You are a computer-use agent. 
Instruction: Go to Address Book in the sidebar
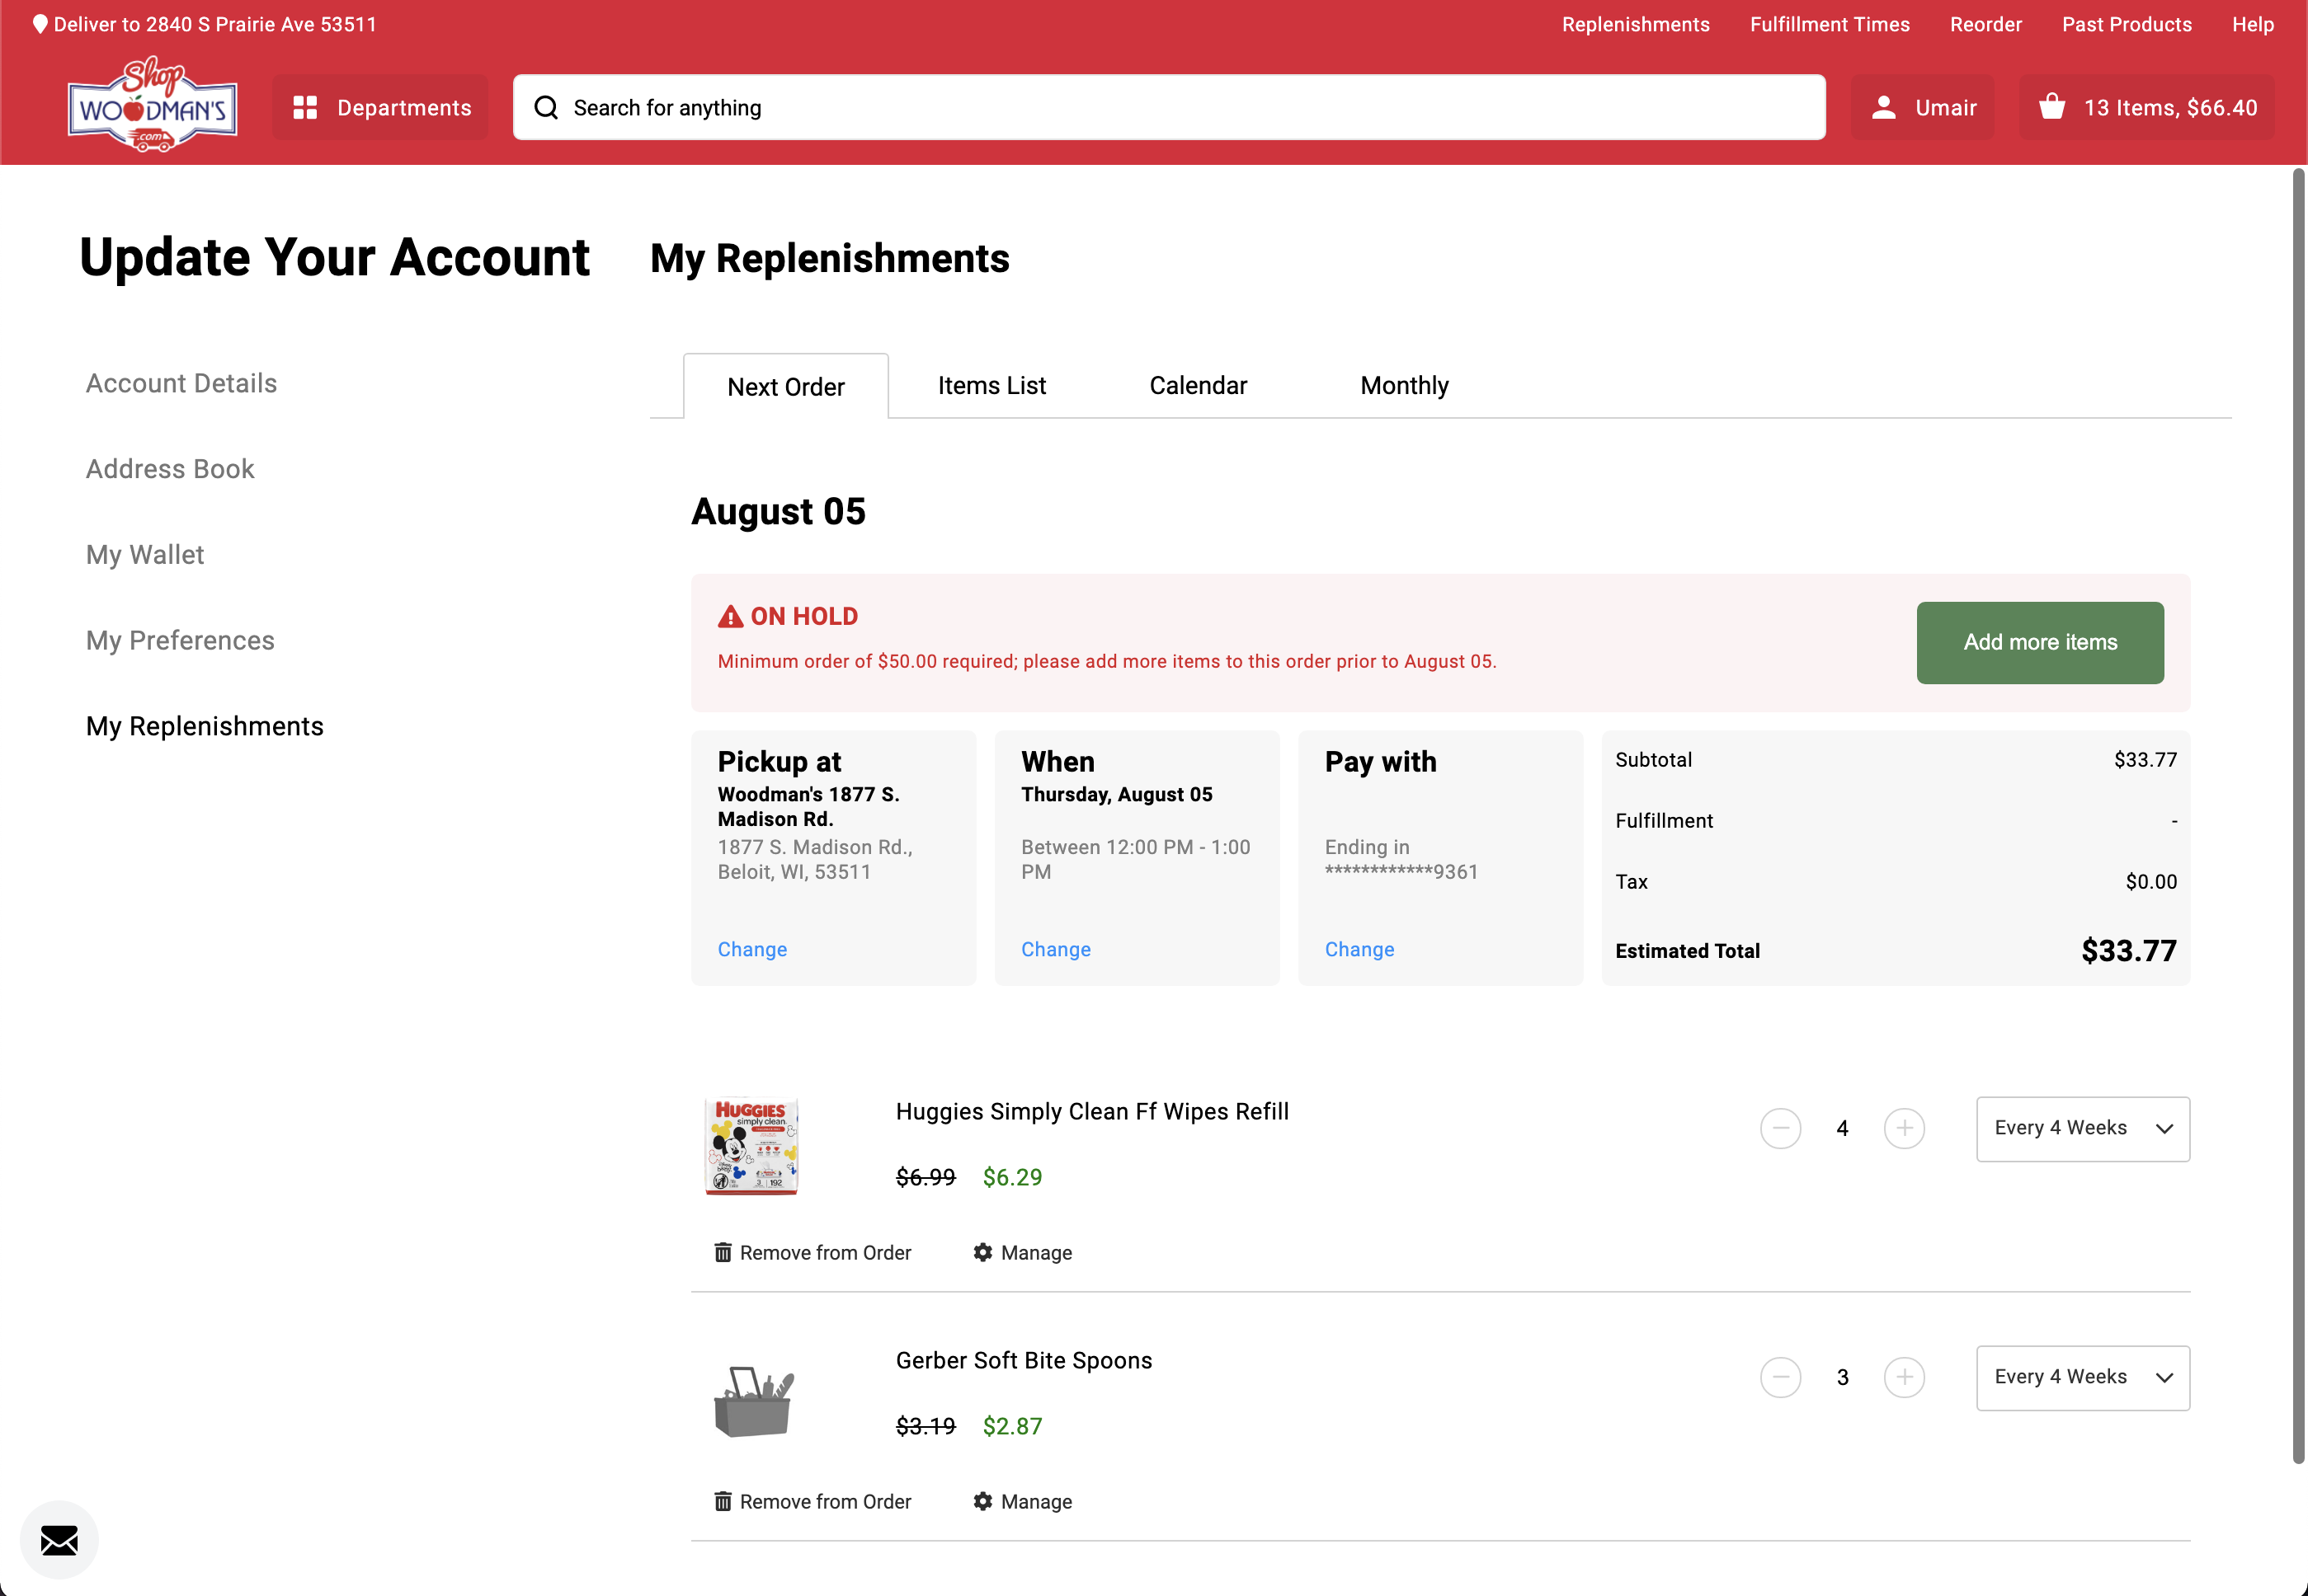(x=170, y=469)
